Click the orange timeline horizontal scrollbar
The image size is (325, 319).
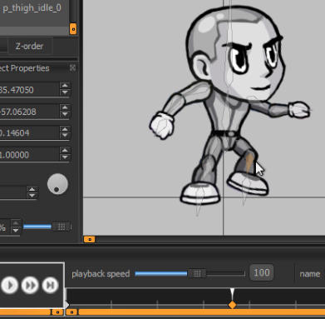coord(201,312)
